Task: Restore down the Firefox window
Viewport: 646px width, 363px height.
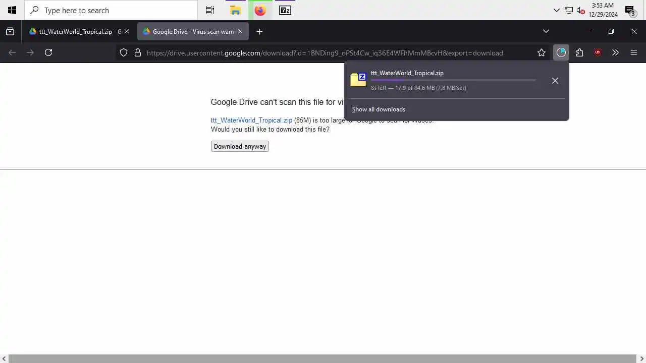Action: [611, 31]
